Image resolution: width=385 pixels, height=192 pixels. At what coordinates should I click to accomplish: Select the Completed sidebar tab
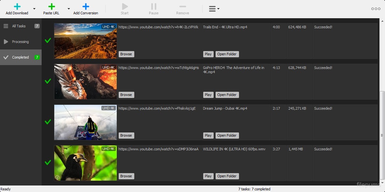point(21,57)
